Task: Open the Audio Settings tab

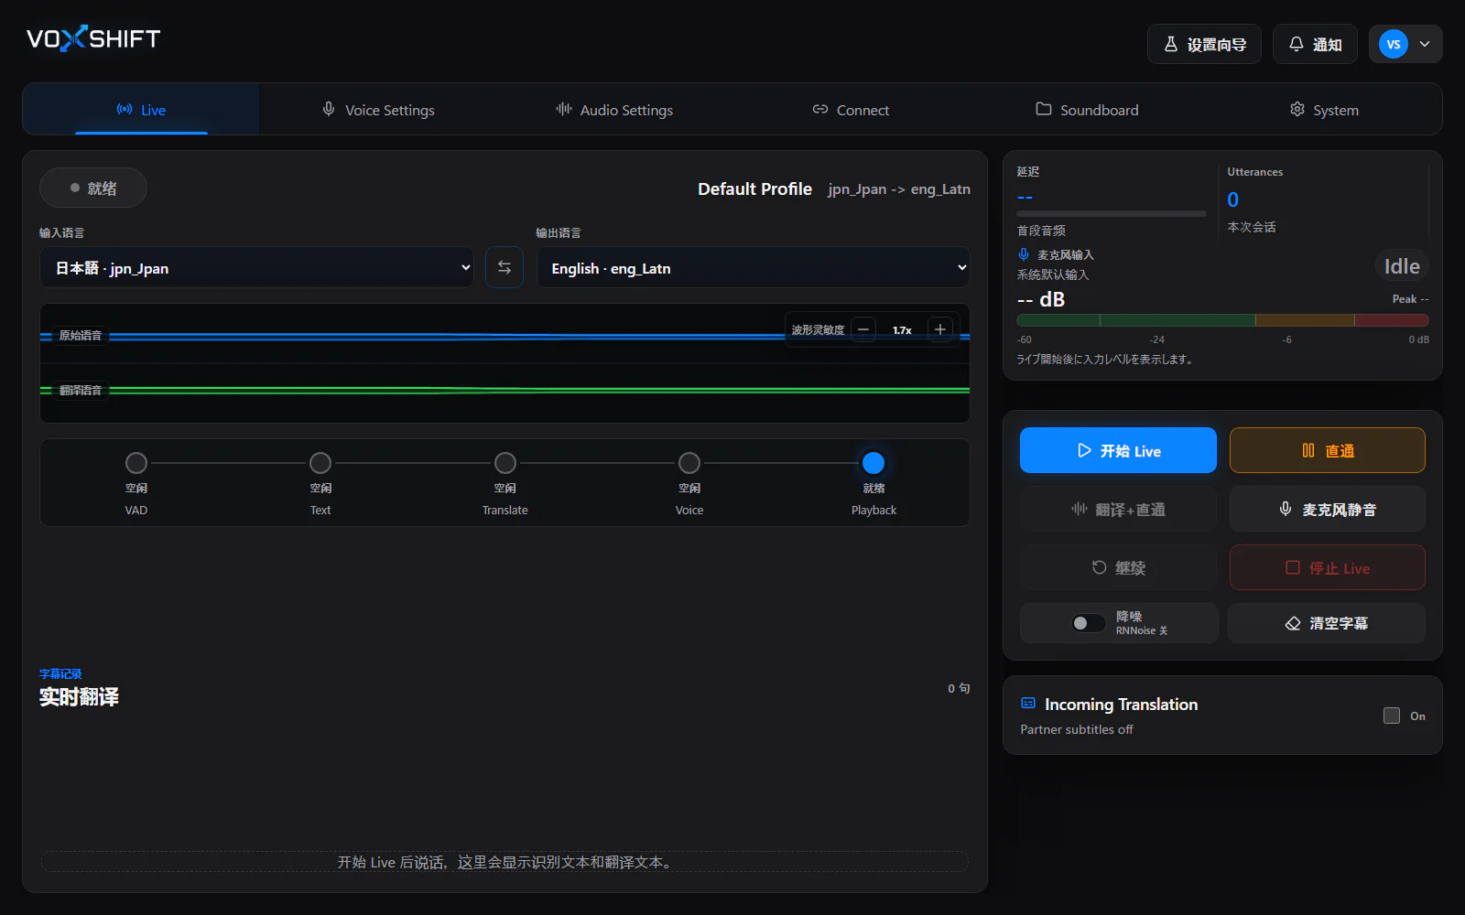Action: coord(614,110)
